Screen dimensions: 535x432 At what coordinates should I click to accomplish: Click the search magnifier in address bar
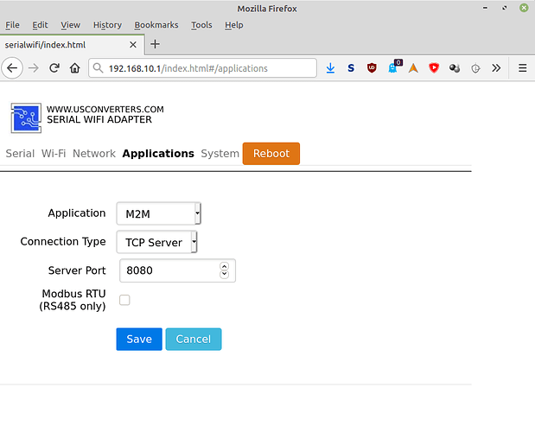pyautogui.click(x=98, y=68)
